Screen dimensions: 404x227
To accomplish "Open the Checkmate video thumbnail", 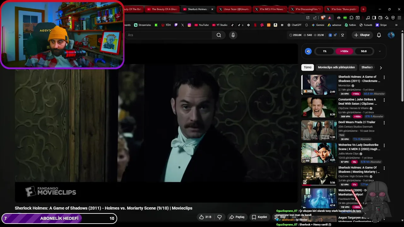I will tap(319, 84).
